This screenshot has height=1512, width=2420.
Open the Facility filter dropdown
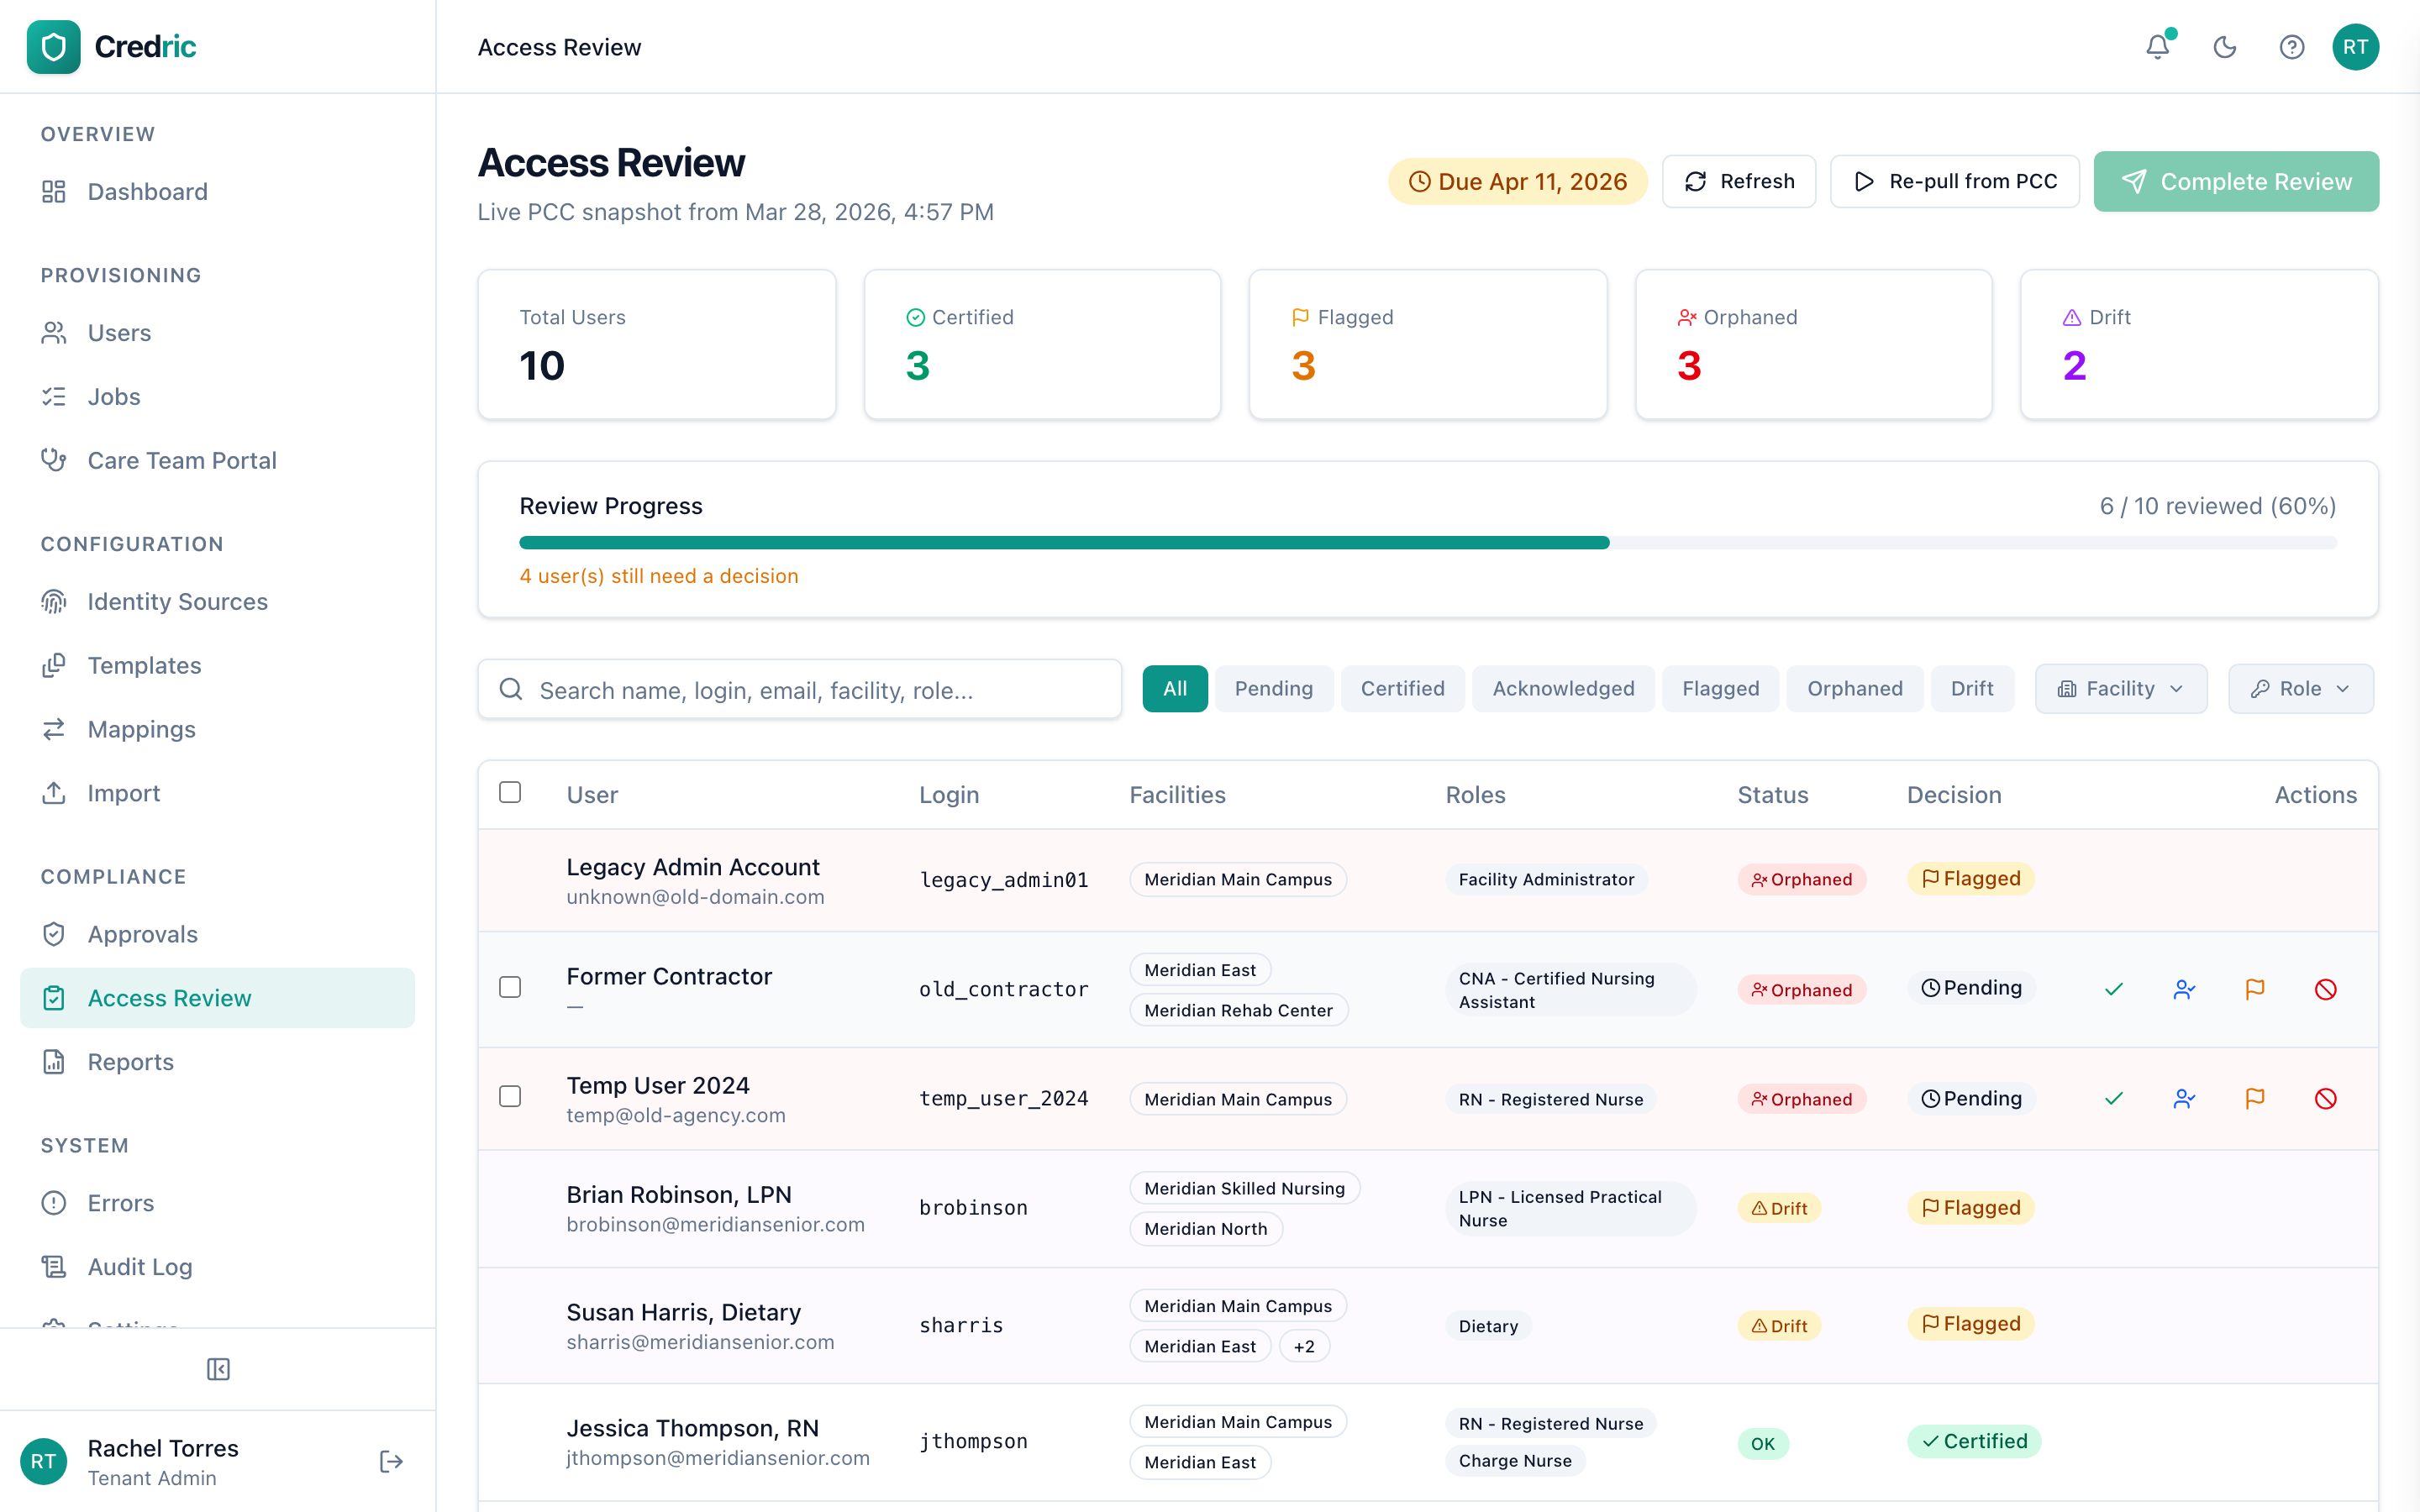pyautogui.click(x=2121, y=688)
